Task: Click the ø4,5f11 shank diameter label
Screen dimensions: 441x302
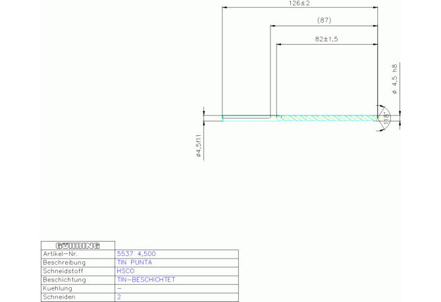Action: pyautogui.click(x=197, y=145)
